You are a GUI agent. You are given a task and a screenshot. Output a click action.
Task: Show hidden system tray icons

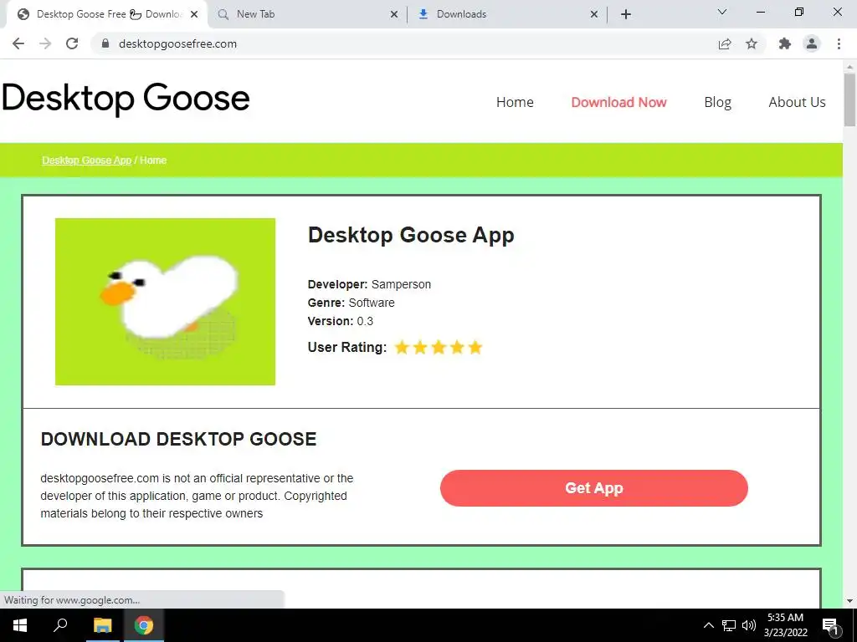click(708, 625)
